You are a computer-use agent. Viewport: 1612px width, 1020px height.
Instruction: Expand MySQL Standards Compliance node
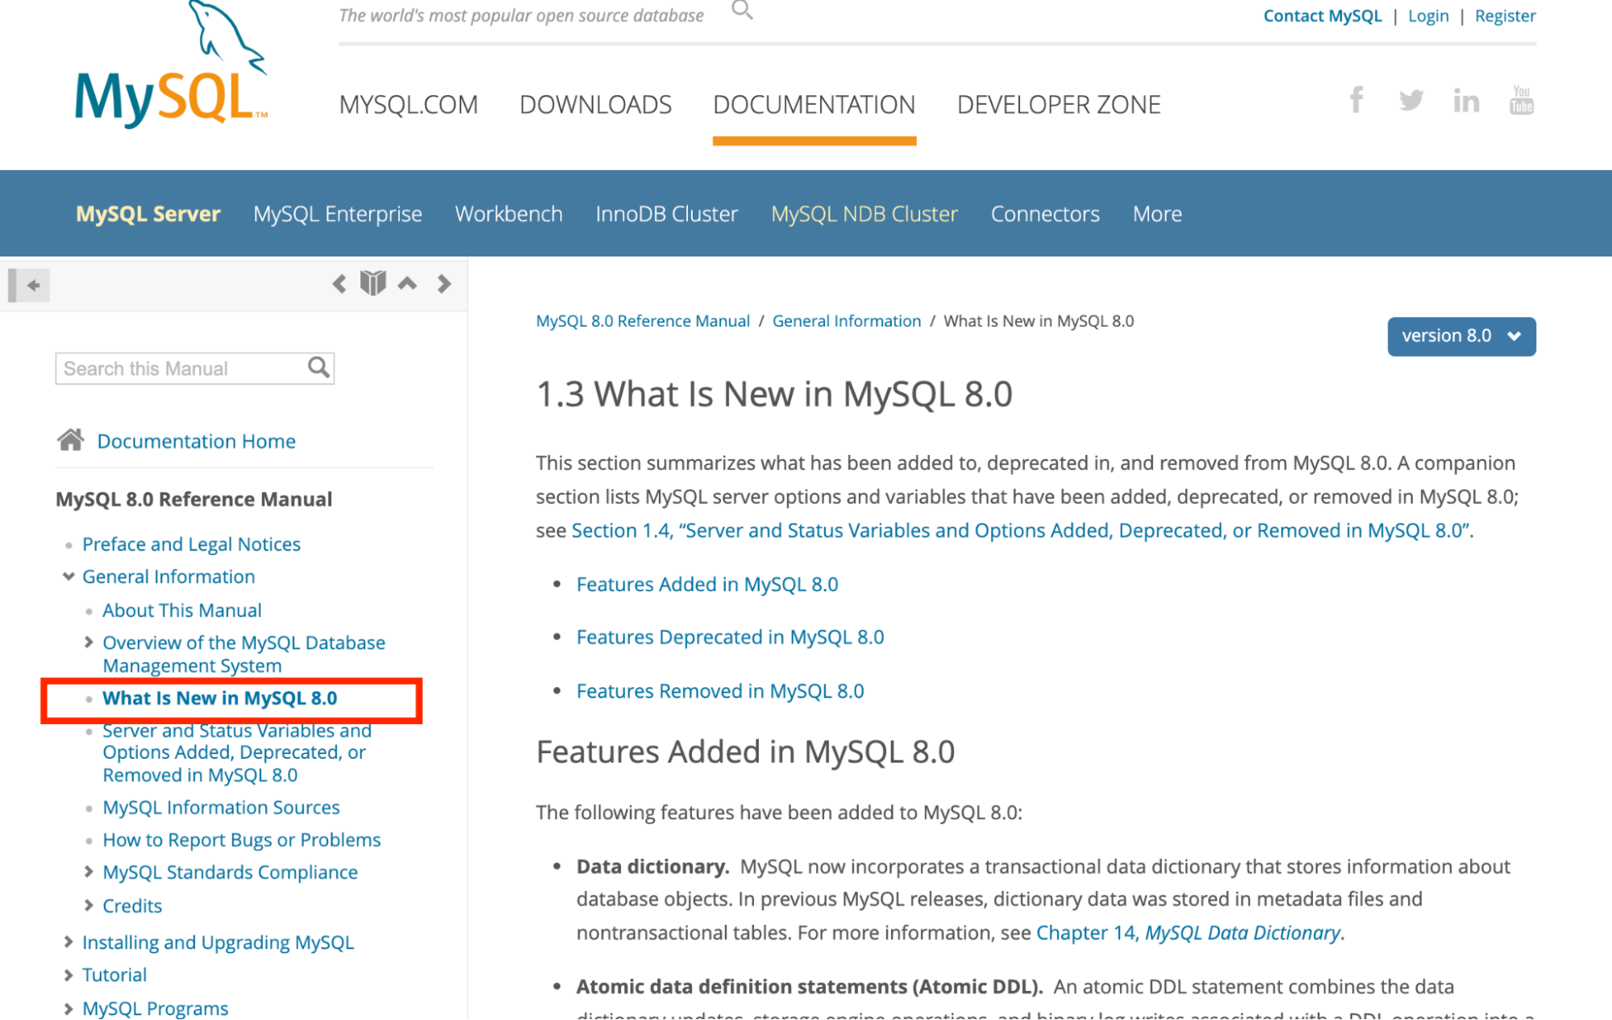89,872
